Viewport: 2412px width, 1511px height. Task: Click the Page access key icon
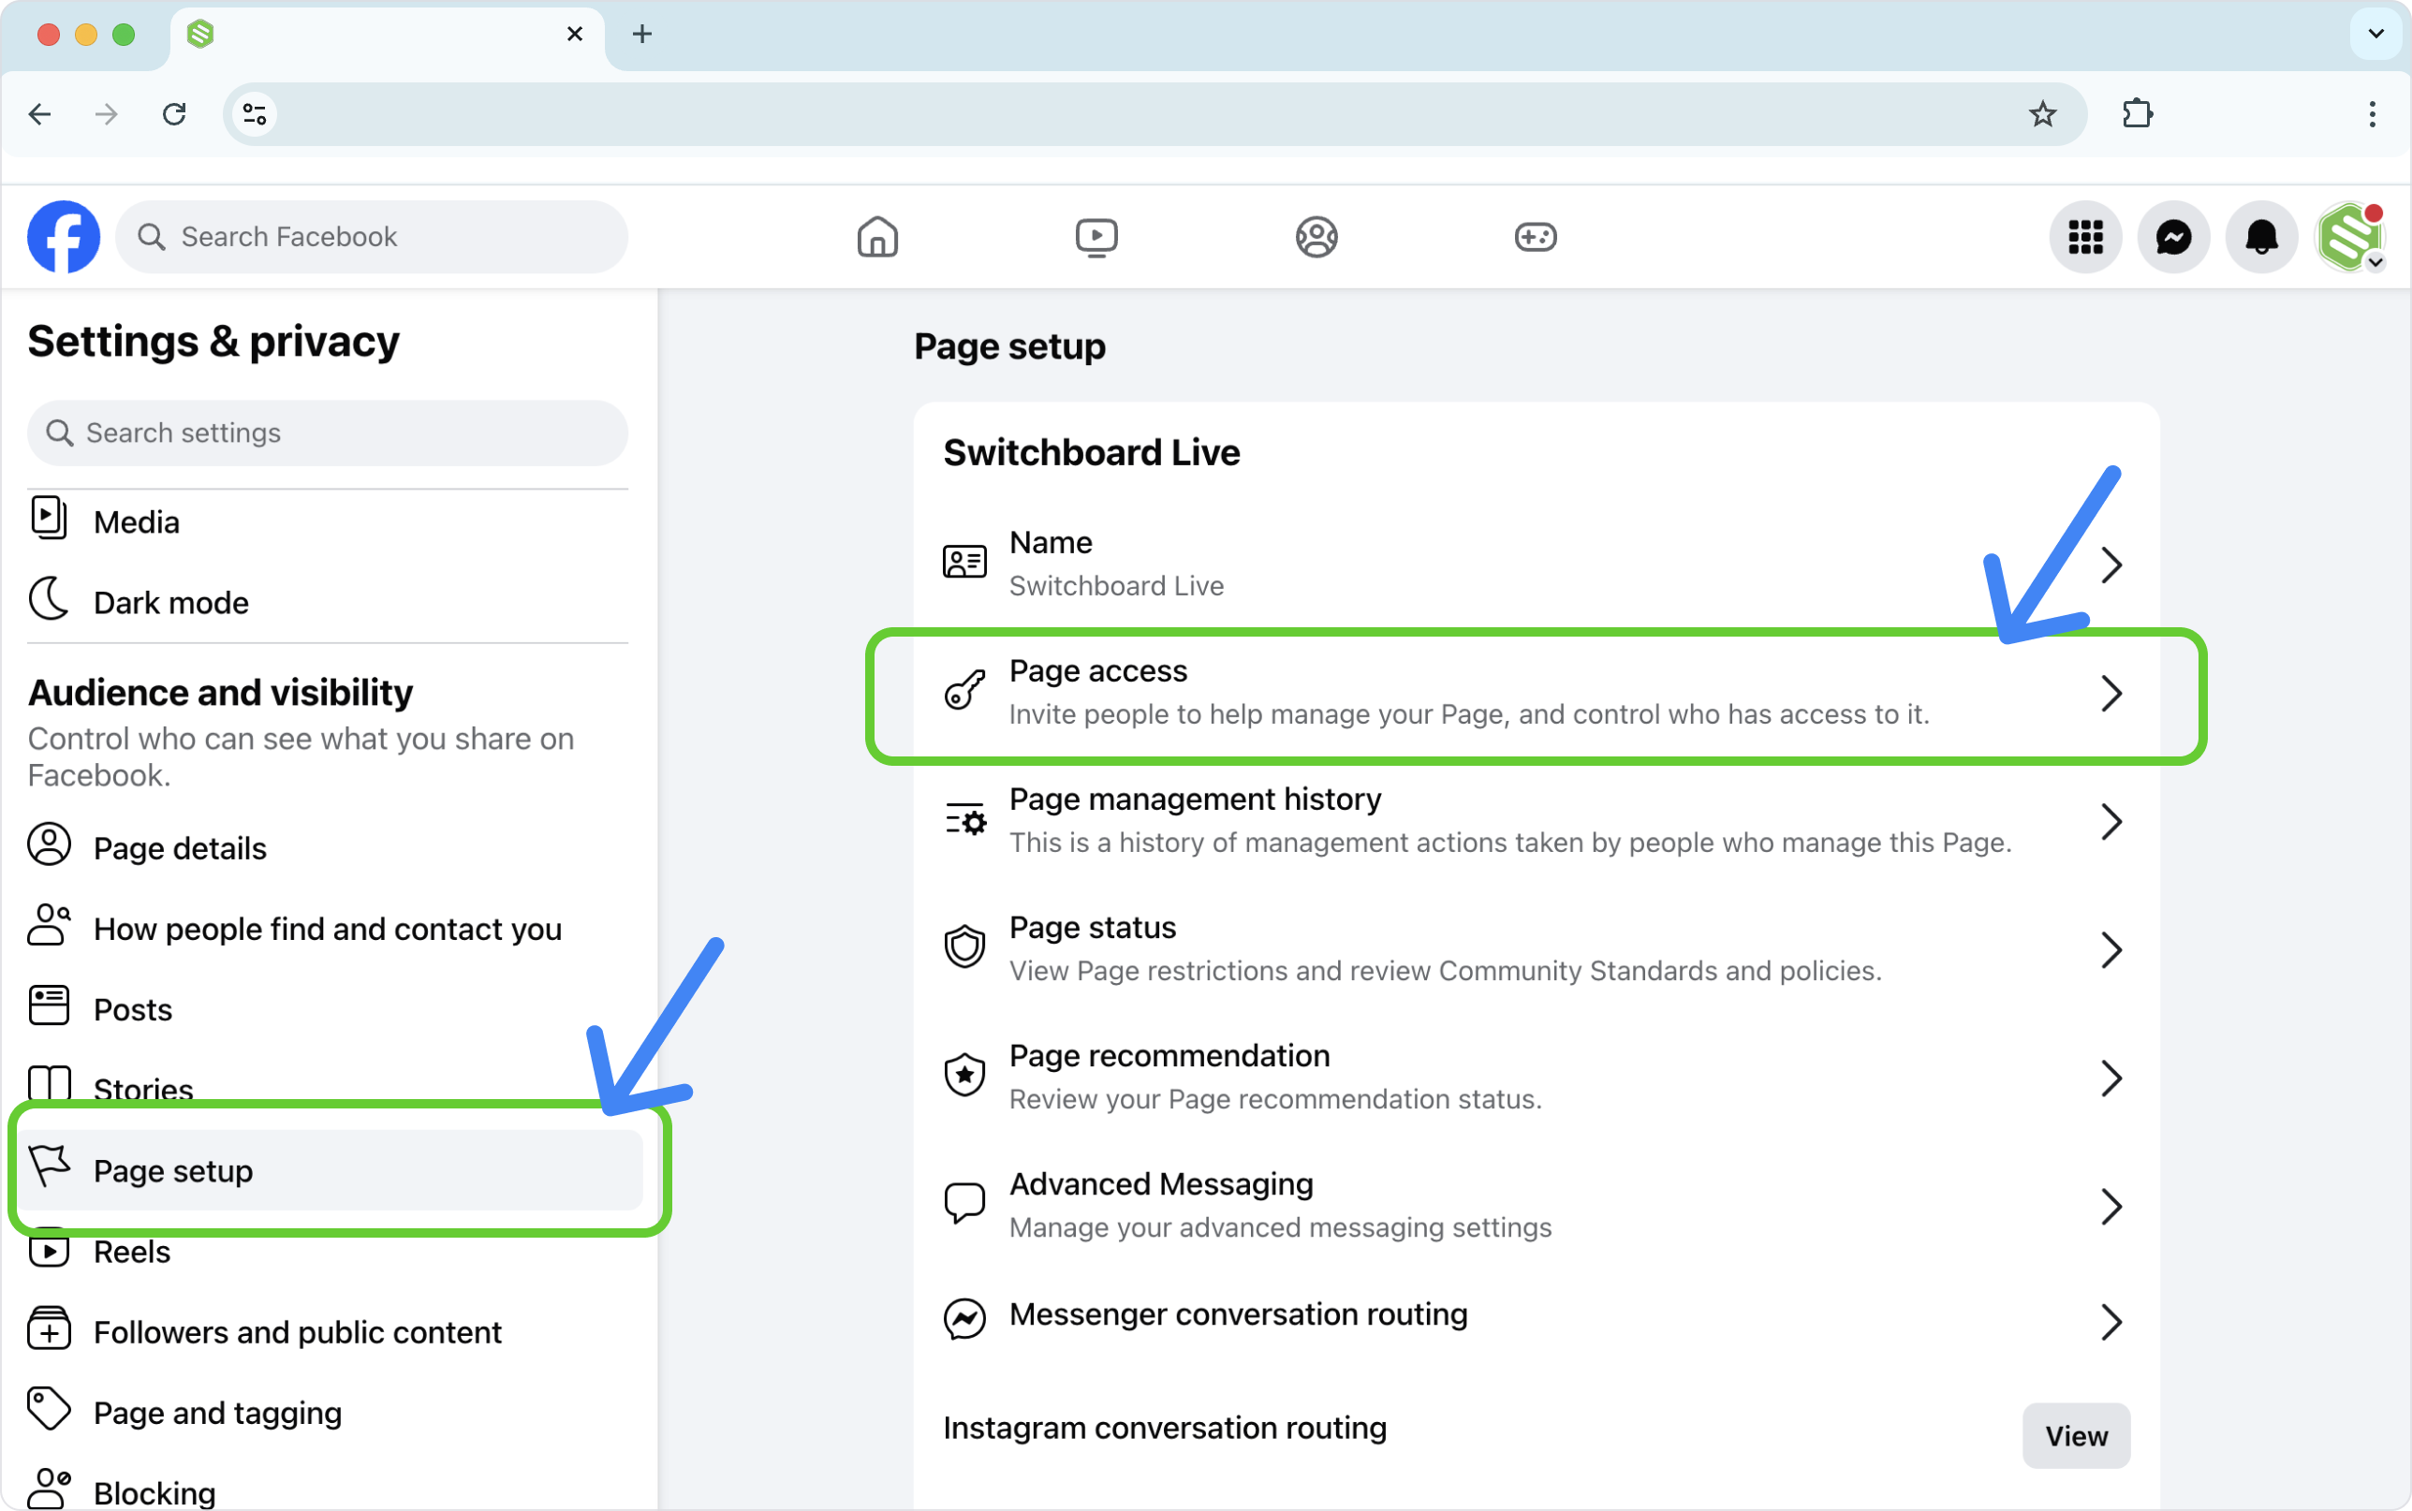tap(964, 691)
